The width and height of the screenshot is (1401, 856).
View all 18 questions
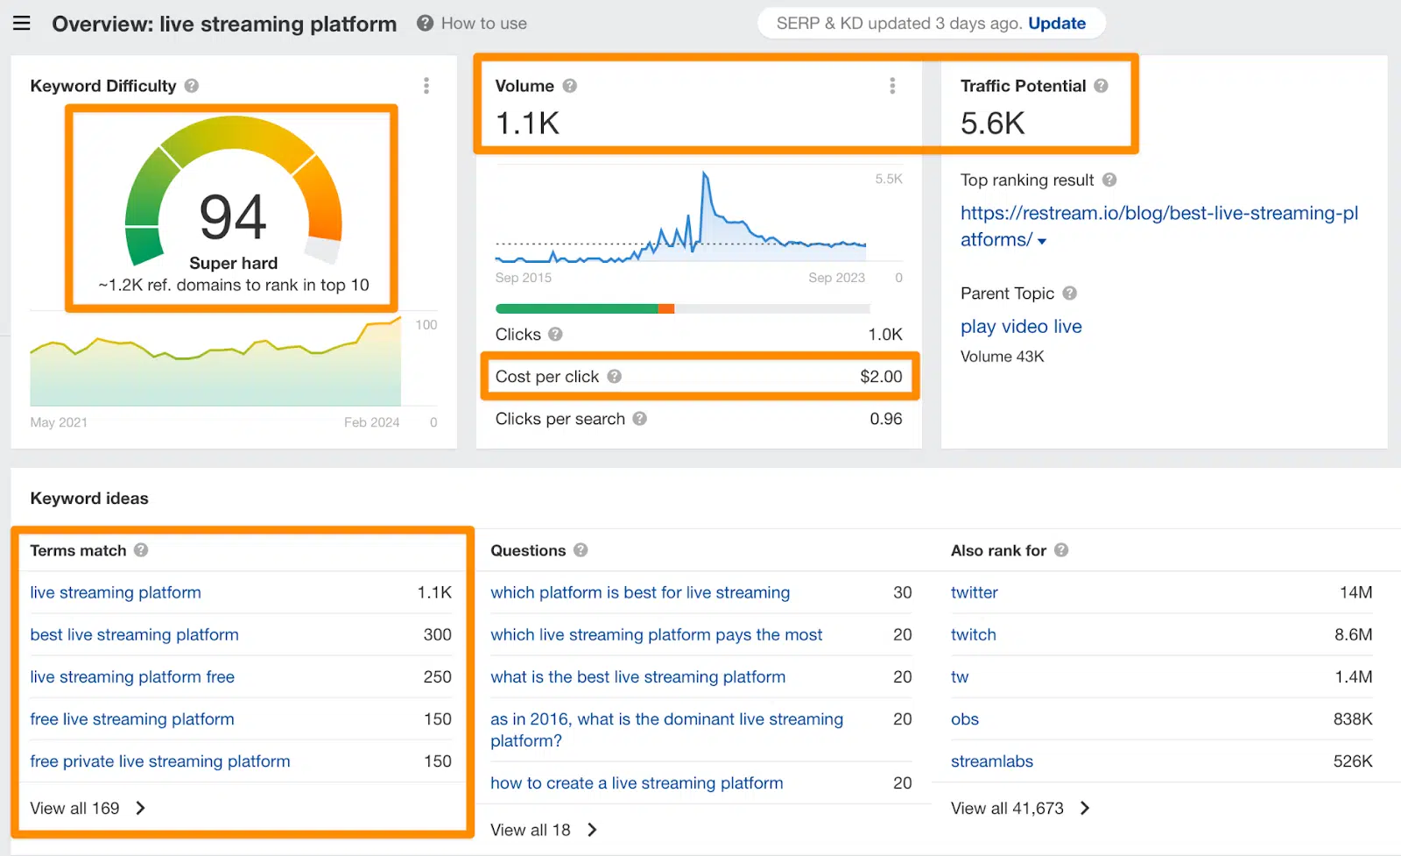[x=531, y=830]
